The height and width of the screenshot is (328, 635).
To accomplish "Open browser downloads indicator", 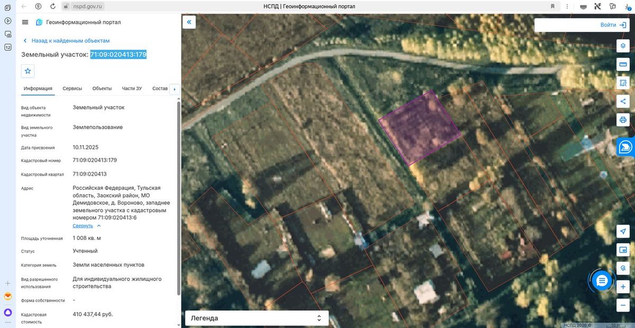I will tap(627, 6).
